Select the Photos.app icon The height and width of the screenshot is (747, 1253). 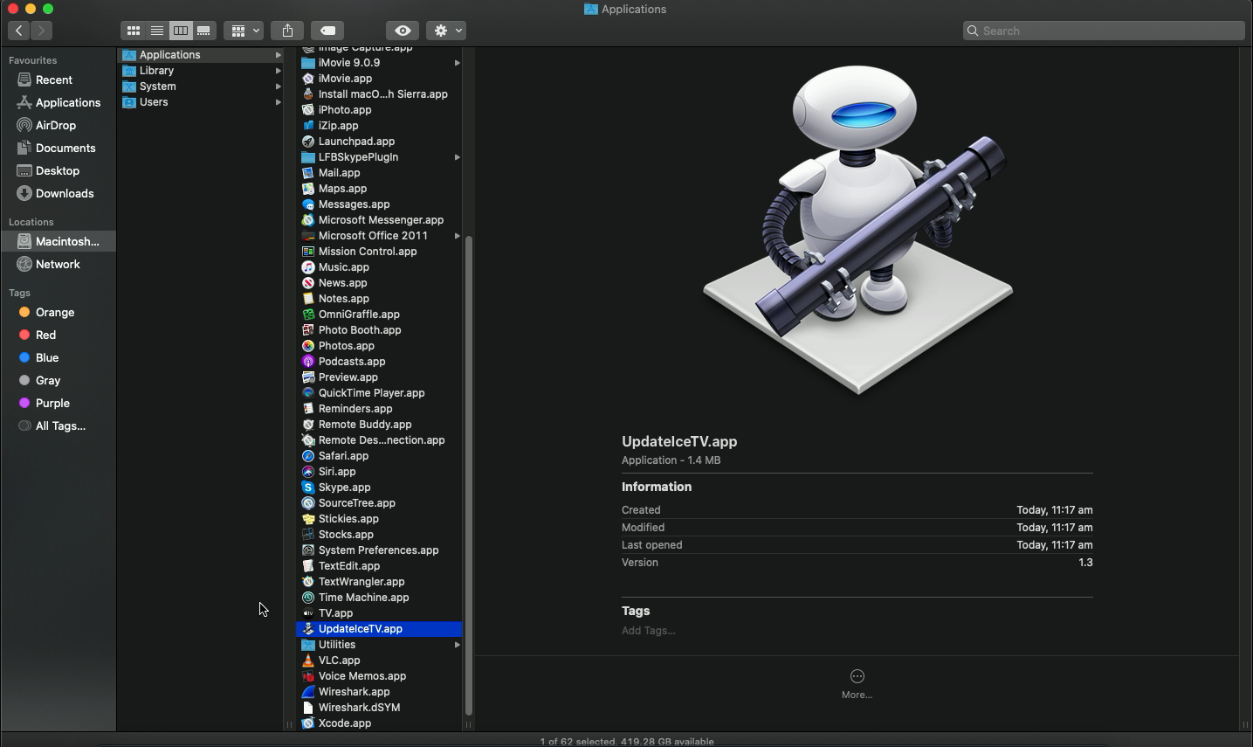[x=308, y=346]
